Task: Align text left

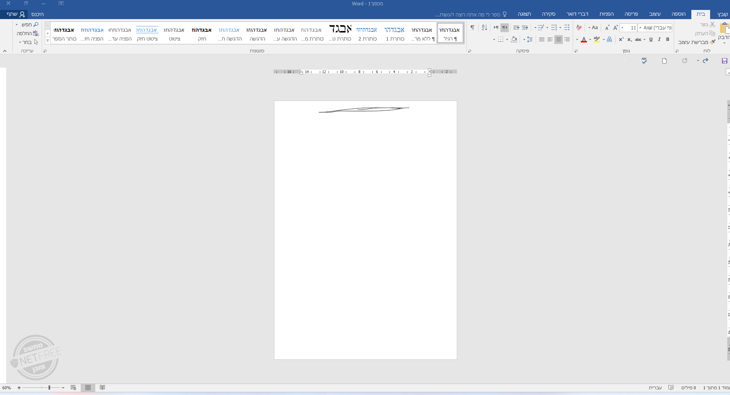Action: (x=550, y=39)
